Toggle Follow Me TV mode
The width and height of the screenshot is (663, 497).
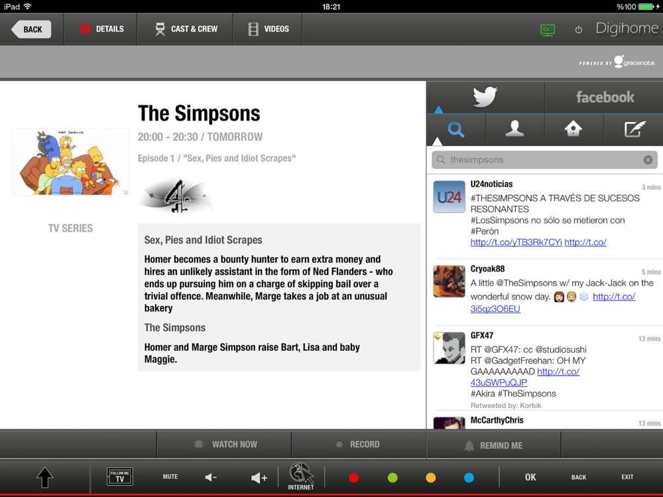click(x=119, y=476)
